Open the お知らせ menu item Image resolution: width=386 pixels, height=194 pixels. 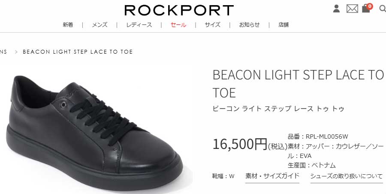point(249,25)
